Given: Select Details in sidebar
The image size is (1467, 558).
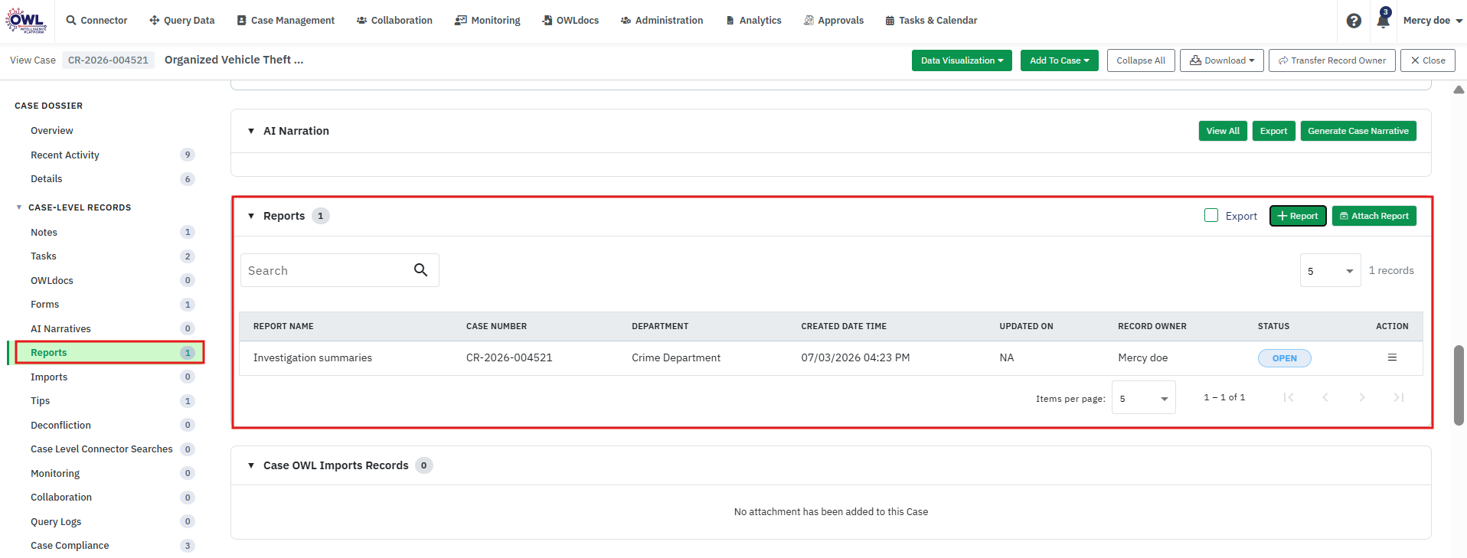Looking at the screenshot, I should point(47,178).
